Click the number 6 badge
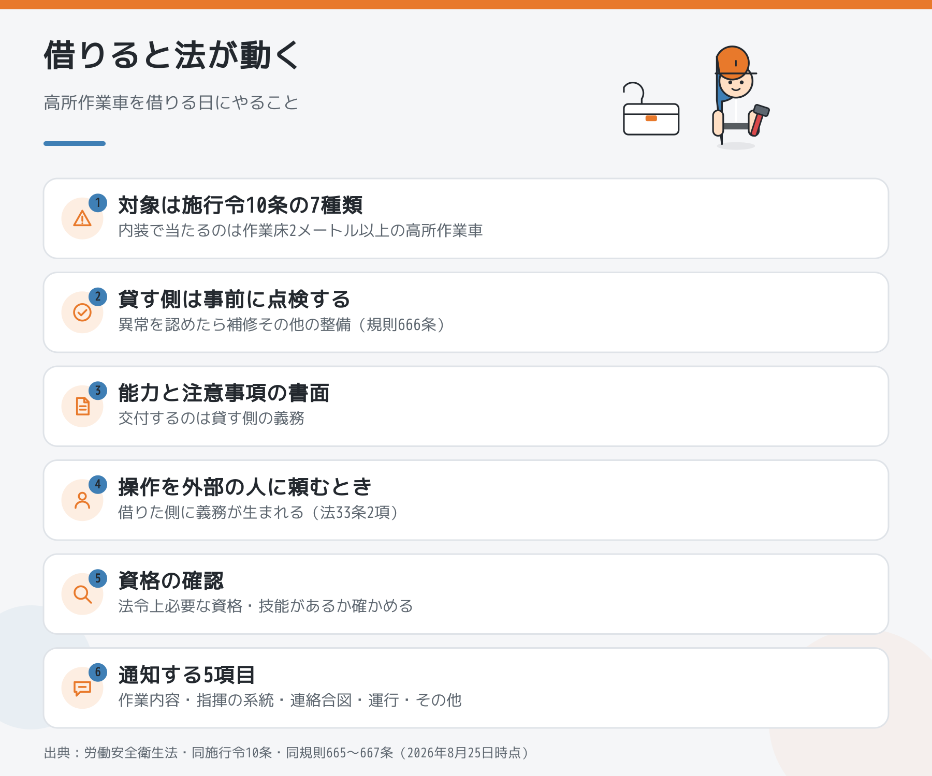Viewport: 932px width, 776px height. click(x=98, y=673)
